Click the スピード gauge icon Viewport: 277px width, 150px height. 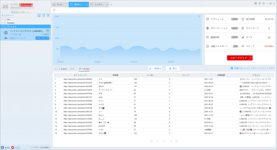243,46
